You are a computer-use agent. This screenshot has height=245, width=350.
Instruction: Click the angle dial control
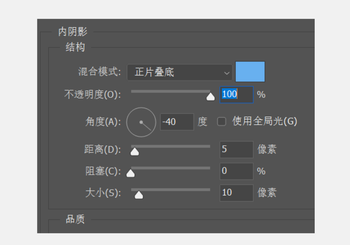[141, 122]
